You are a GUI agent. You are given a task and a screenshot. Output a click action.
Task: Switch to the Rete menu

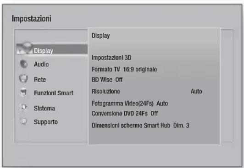[x=40, y=80]
